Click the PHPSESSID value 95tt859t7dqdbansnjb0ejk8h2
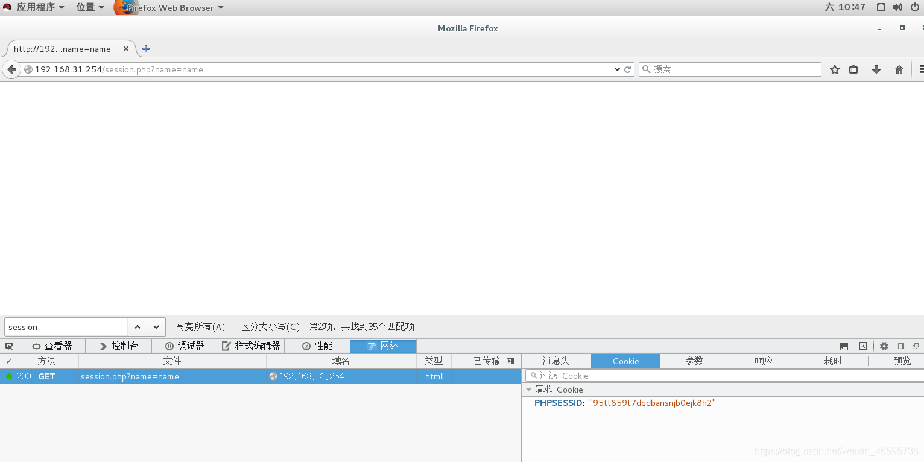Screen dimensions: 924x462 [x=652, y=403]
